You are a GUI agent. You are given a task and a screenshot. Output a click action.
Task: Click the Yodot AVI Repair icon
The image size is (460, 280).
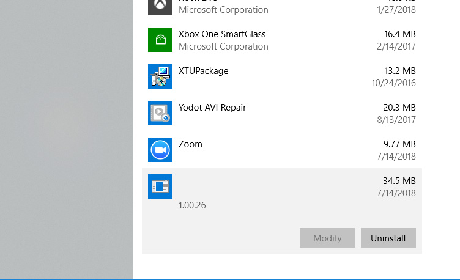coord(160,113)
